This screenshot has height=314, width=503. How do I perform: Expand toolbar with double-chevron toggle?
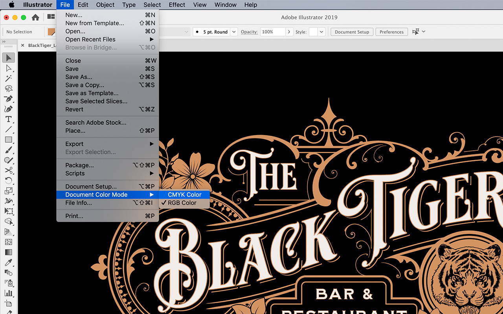(x=4, y=42)
